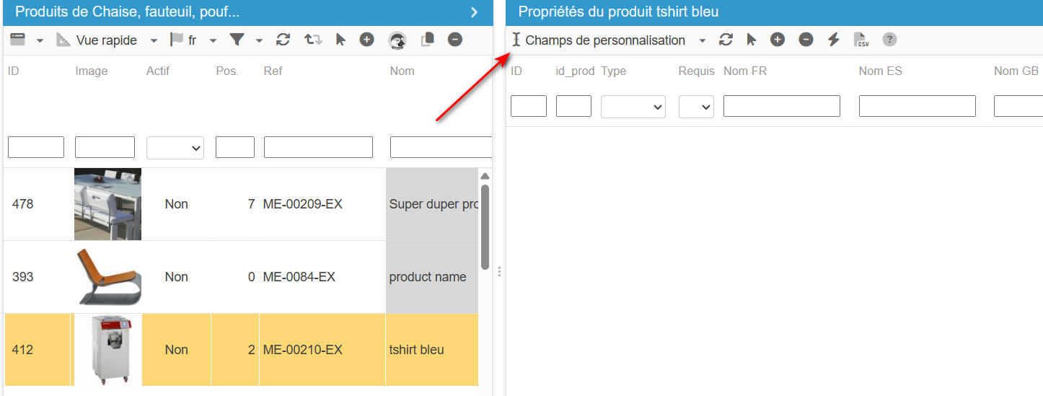
Task: Open the filter funnel dropdown arrow
Action: point(259,41)
